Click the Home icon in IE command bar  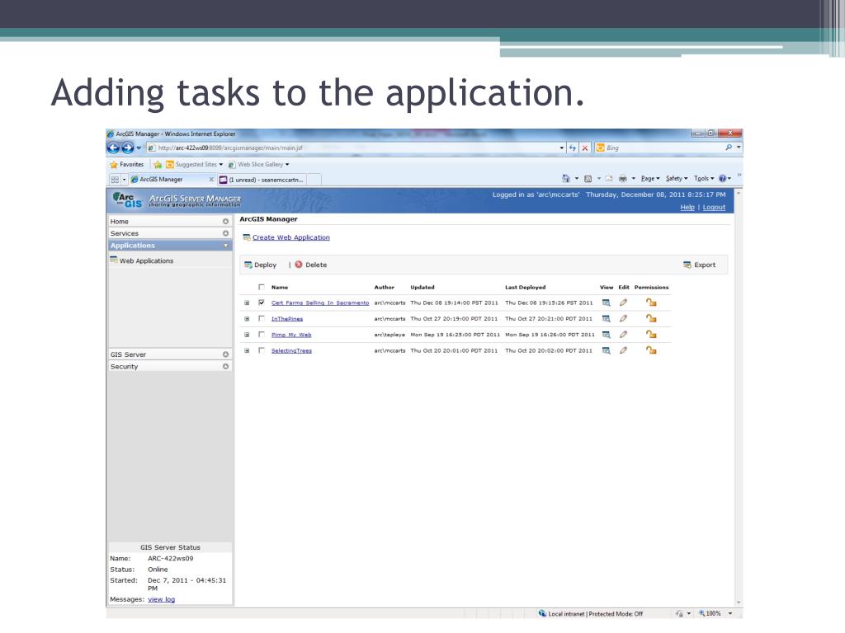(x=566, y=178)
